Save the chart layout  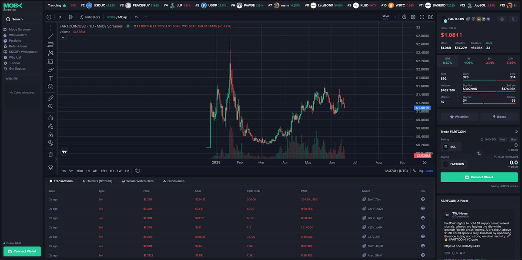coord(385,17)
